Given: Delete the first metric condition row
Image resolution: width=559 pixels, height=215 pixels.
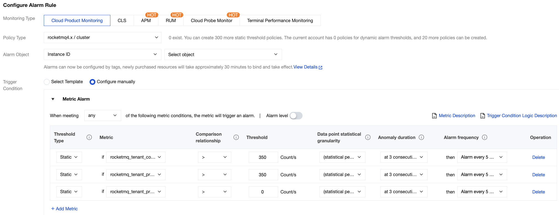Looking at the screenshot, I should (x=538, y=157).
